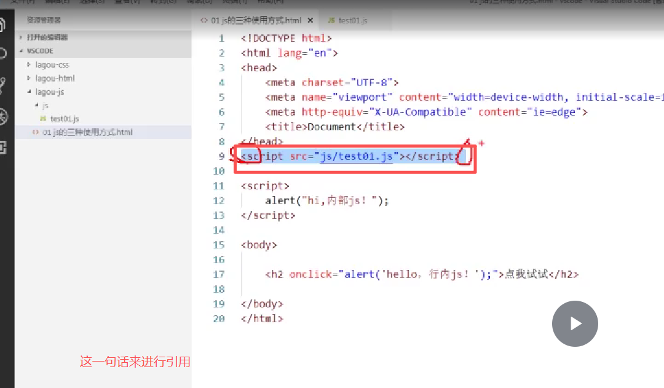
Task: Click the <body> tag on line 15
Action: tap(259, 245)
